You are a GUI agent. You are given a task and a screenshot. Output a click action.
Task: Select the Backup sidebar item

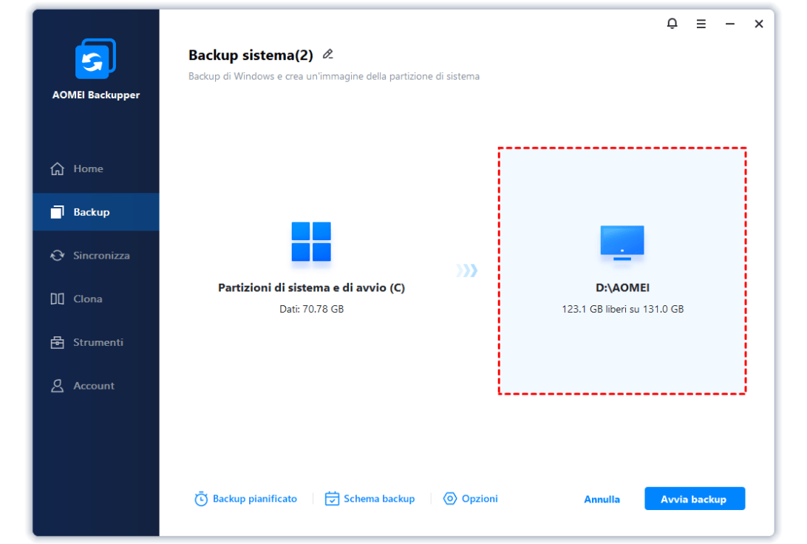96,212
